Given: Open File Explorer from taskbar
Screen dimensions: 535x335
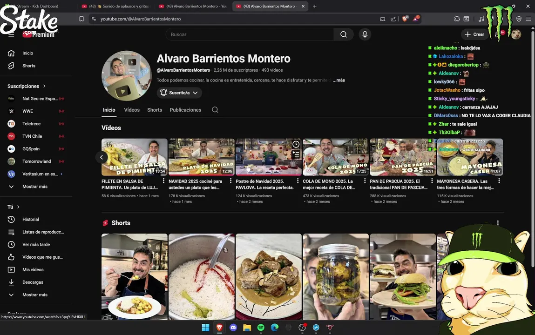Looking at the screenshot, I should tap(247, 328).
